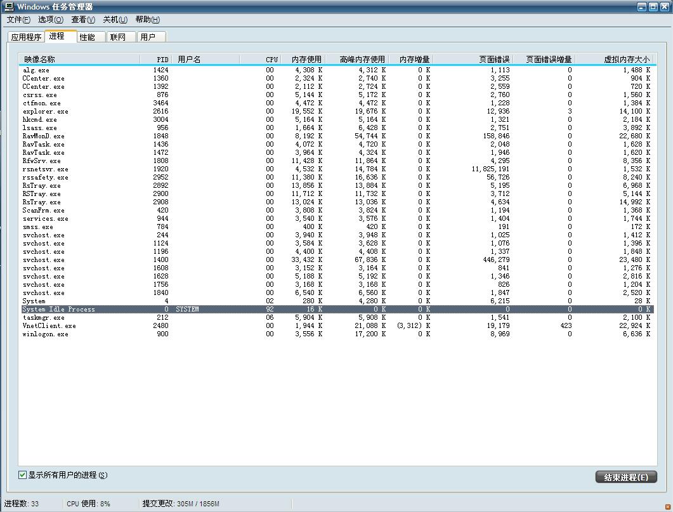Click the Task Manager title bar icon
673x512 pixels.
9,6
